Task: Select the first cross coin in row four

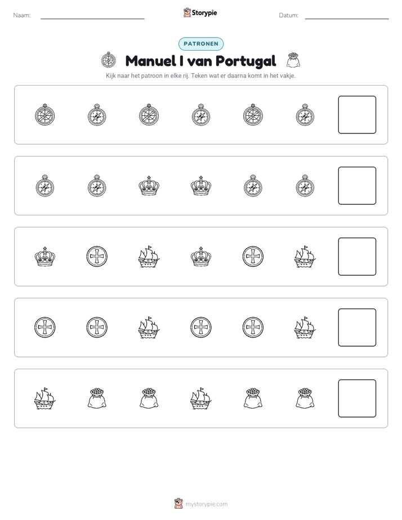Action: click(45, 328)
